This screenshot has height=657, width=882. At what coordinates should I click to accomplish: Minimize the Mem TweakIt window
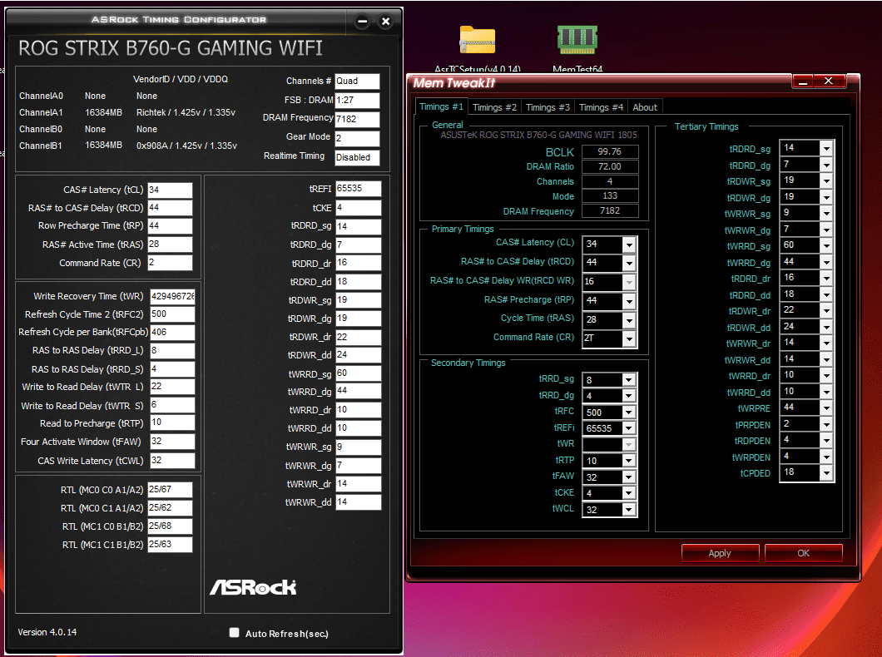click(x=803, y=82)
